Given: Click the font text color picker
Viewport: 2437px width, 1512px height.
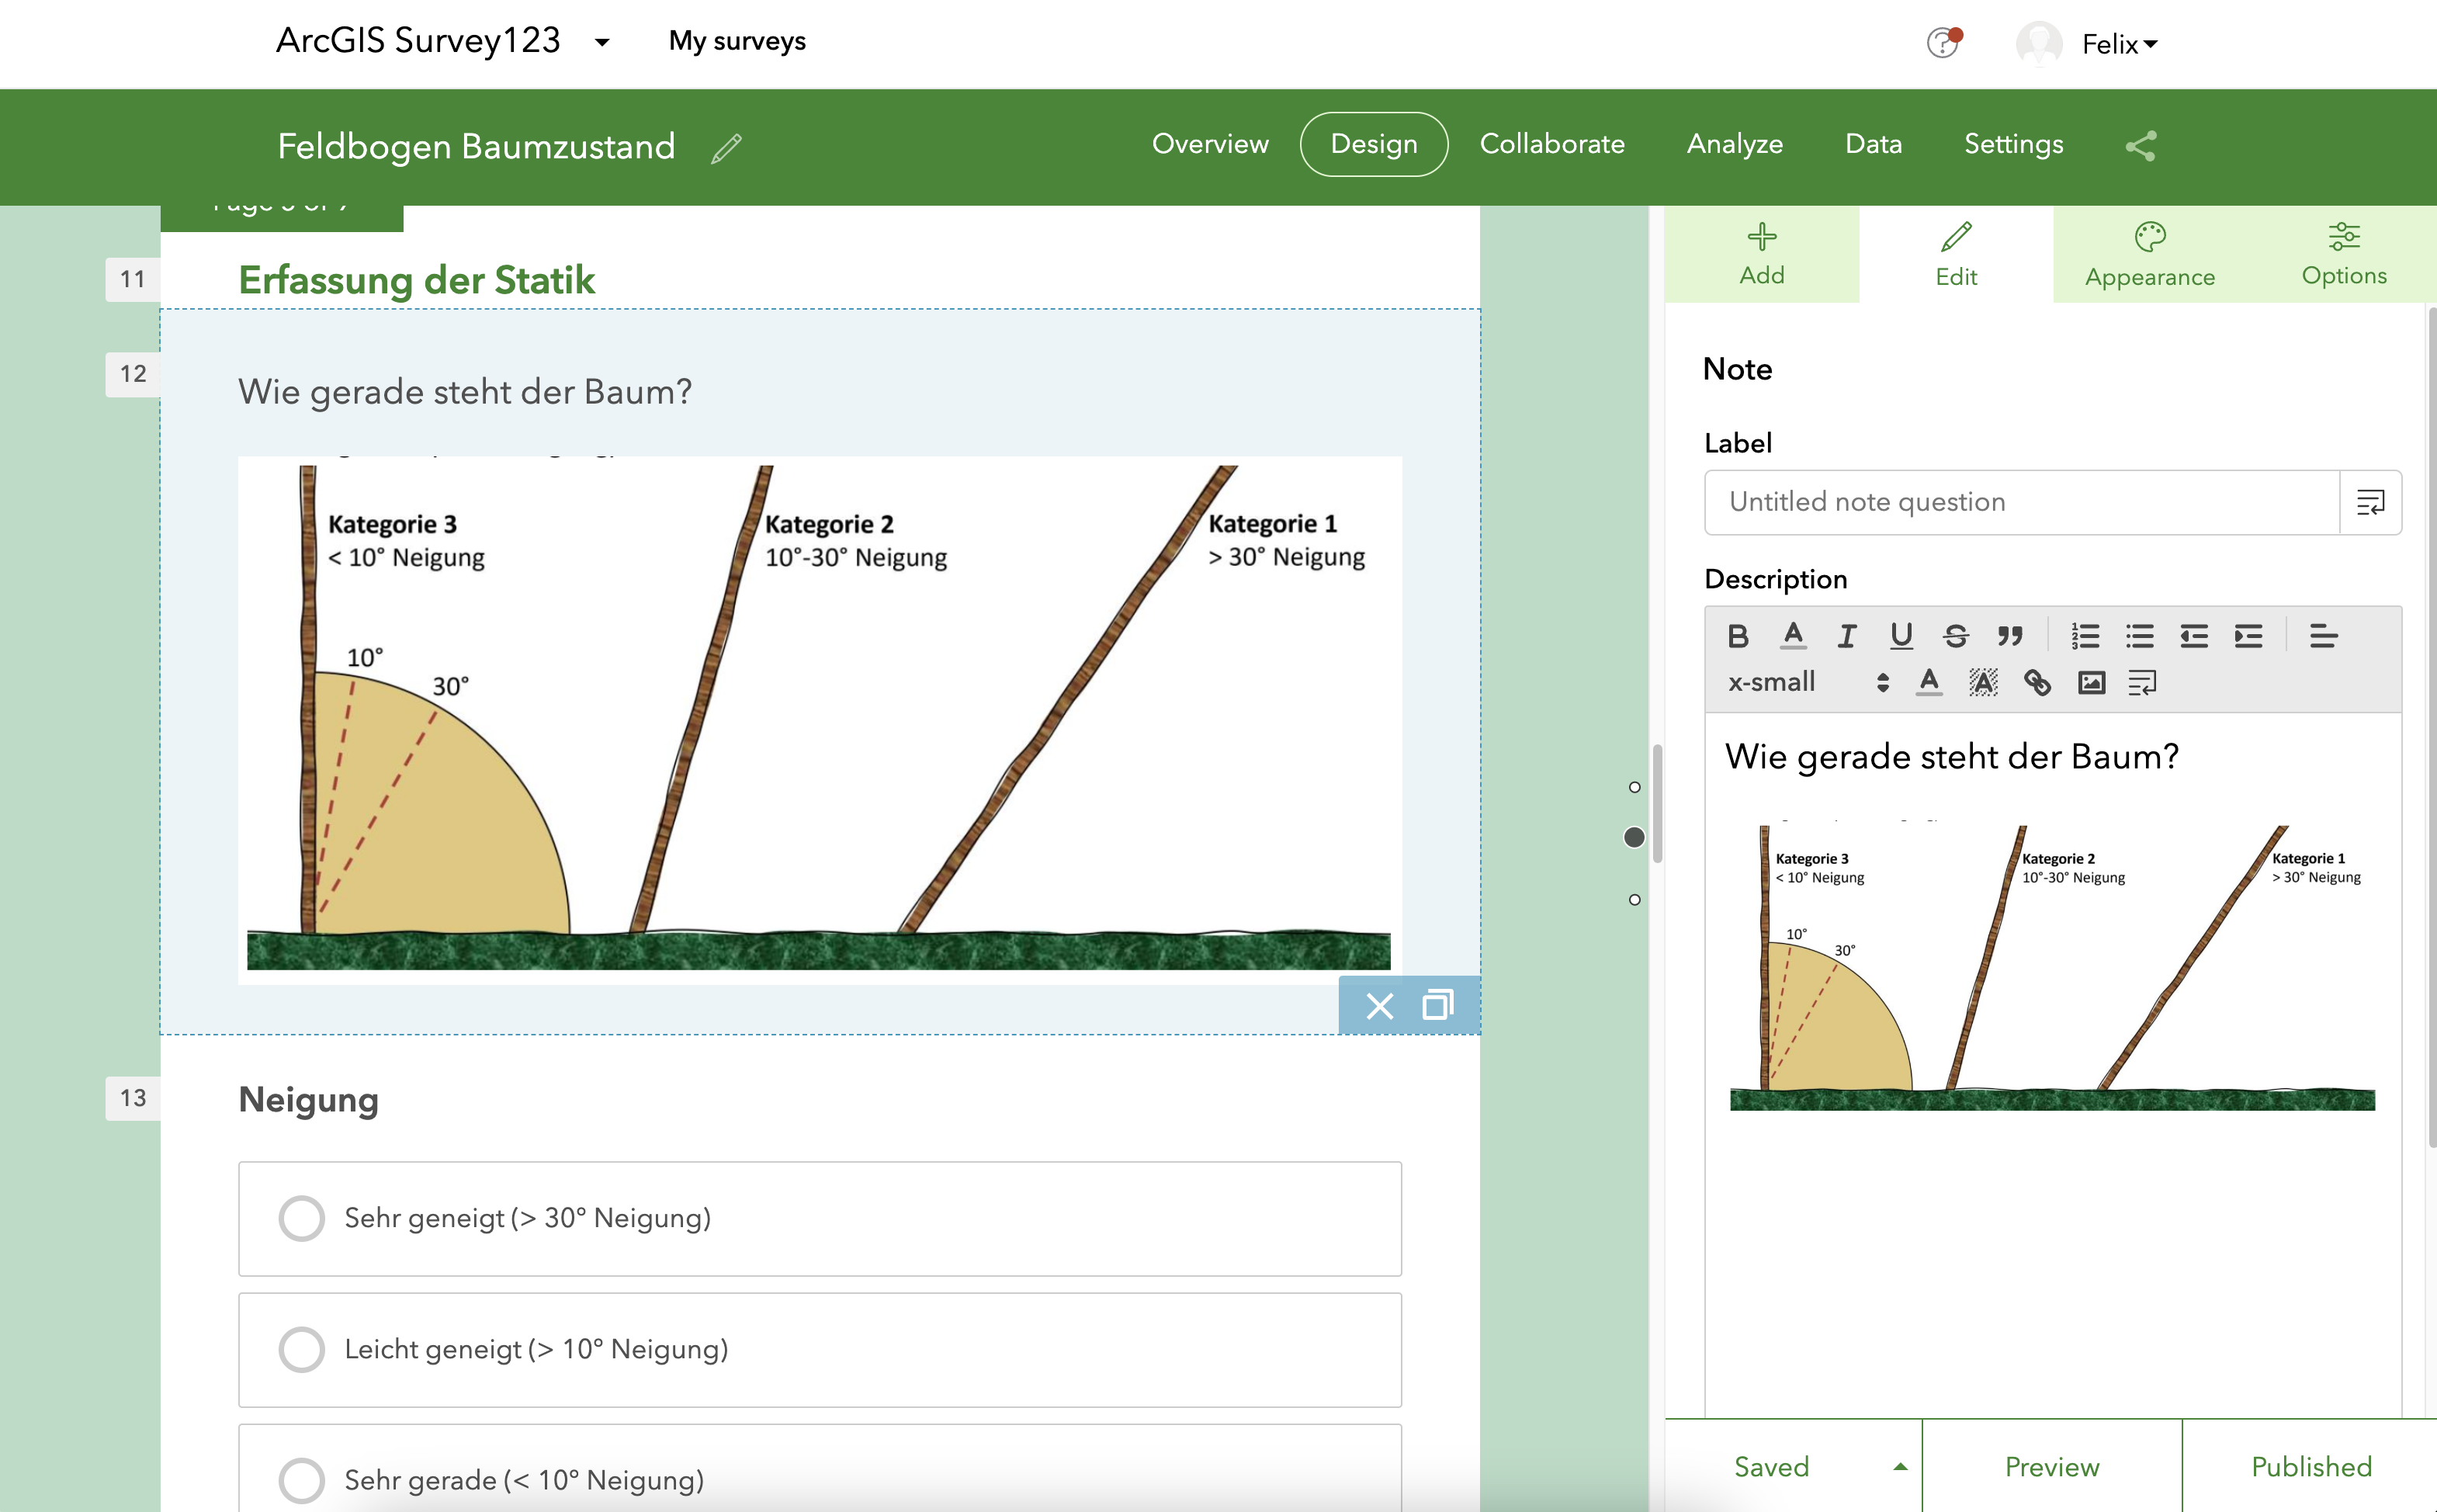Looking at the screenshot, I should pyautogui.click(x=1929, y=683).
